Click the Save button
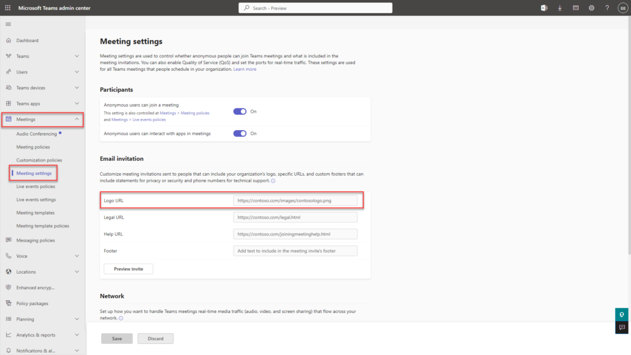Screen dimensions: 631x355 pos(116,338)
